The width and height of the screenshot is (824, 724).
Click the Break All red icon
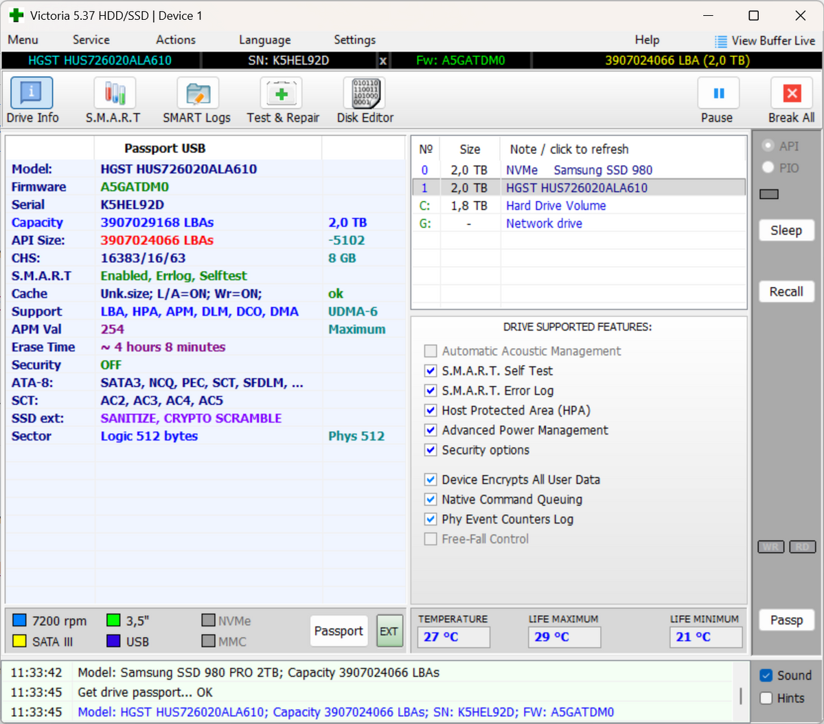coord(792,93)
